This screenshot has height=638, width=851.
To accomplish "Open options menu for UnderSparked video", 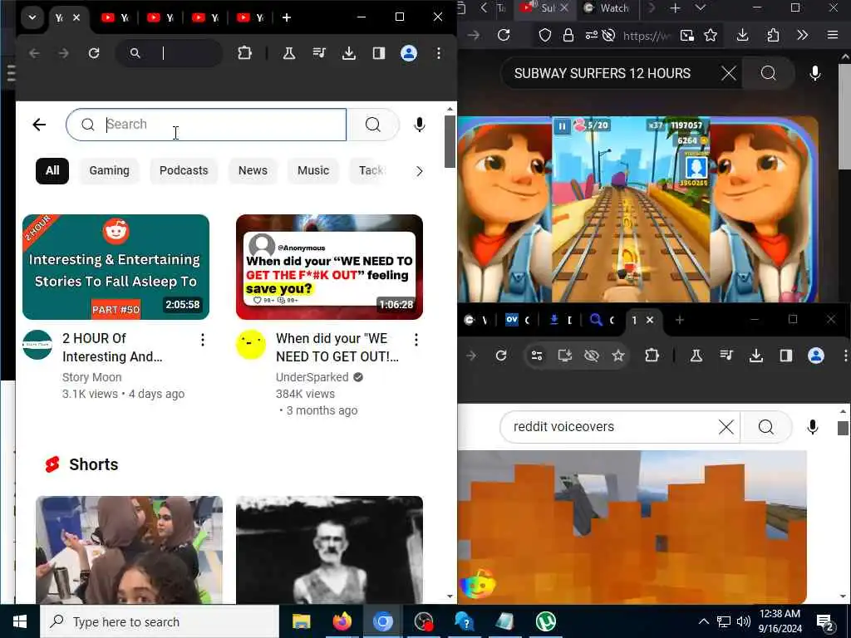I will click(x=416, y=340).
